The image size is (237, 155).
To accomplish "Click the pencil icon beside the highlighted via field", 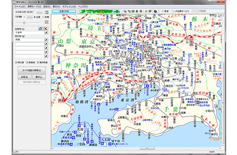I will point(46,44).
